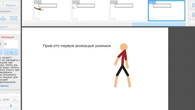
Task: Hide the lag hint via скрыть link
Action: pos(4,86)
